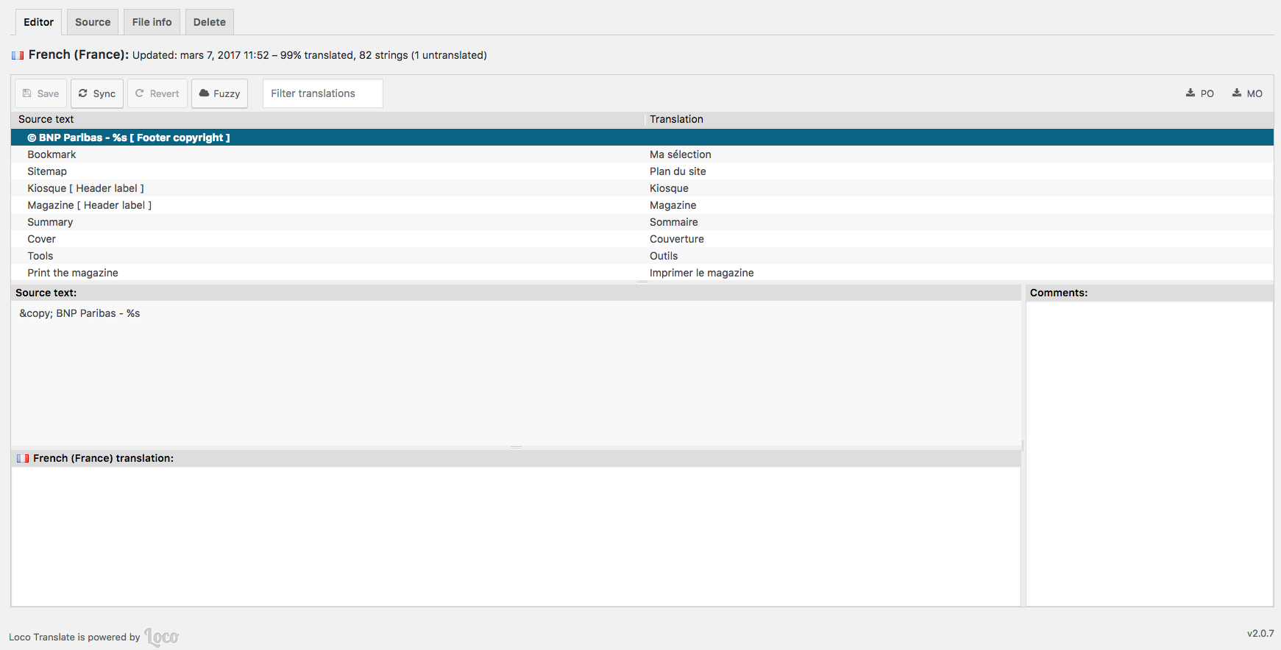Click the Source text column header
This screenshot has width=1281, height=650.
(x=327, y=119)
